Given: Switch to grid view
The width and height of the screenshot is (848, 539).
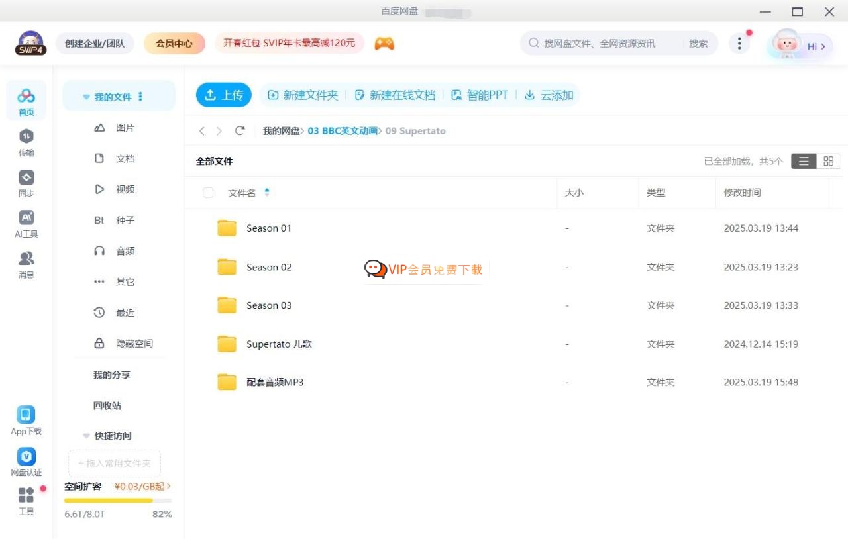Looking at the screenshot, I should [x=828, y=161].
